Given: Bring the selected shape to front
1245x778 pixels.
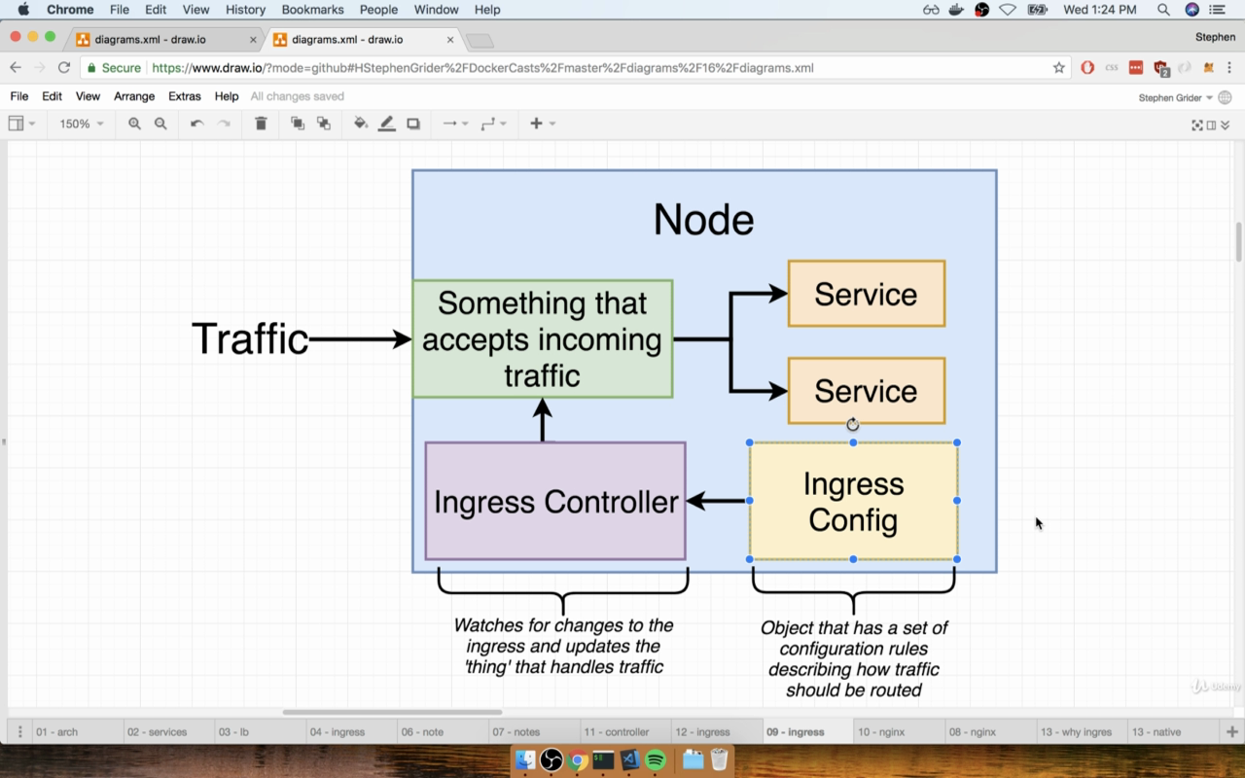Looking at the screenshot, I should [298, 124].
